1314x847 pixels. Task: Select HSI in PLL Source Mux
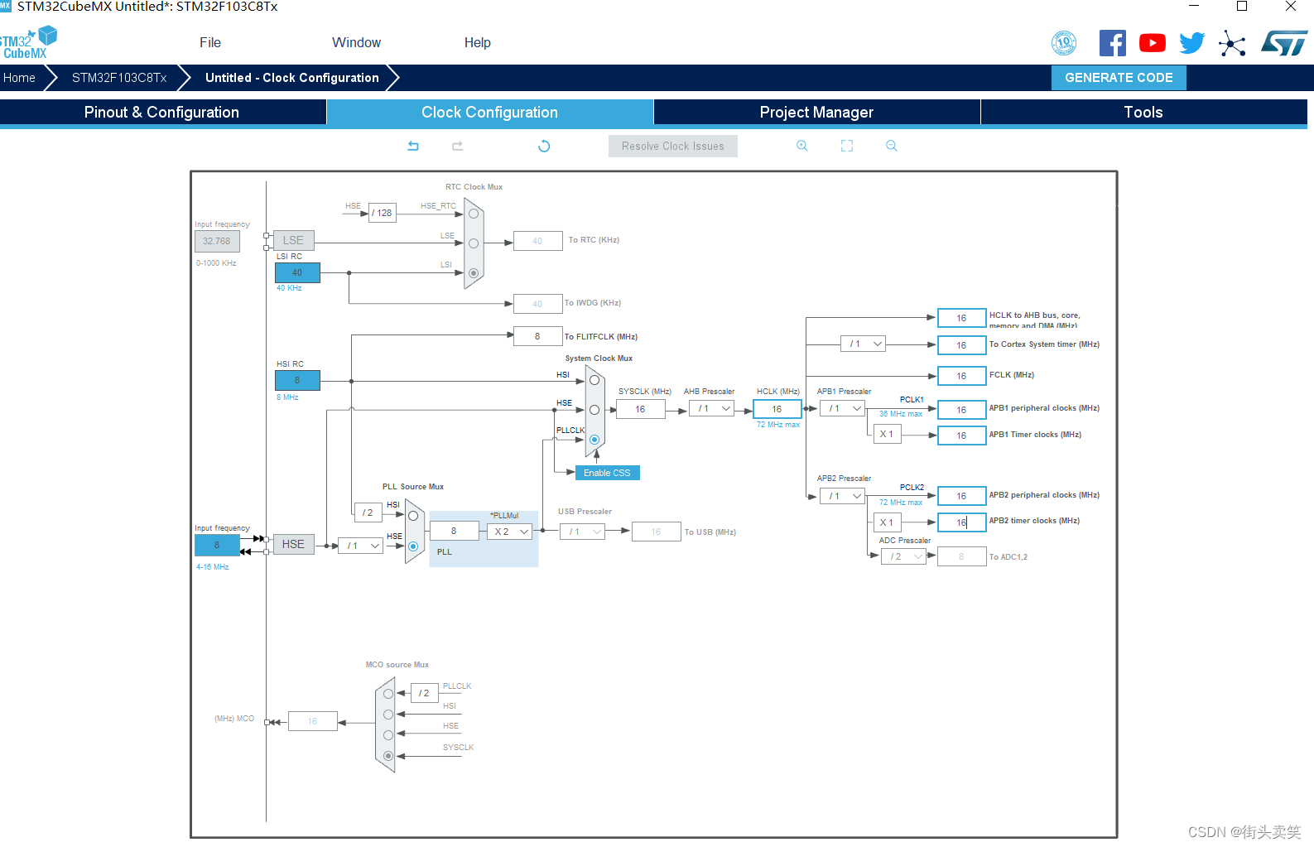(x=413, y=516)
